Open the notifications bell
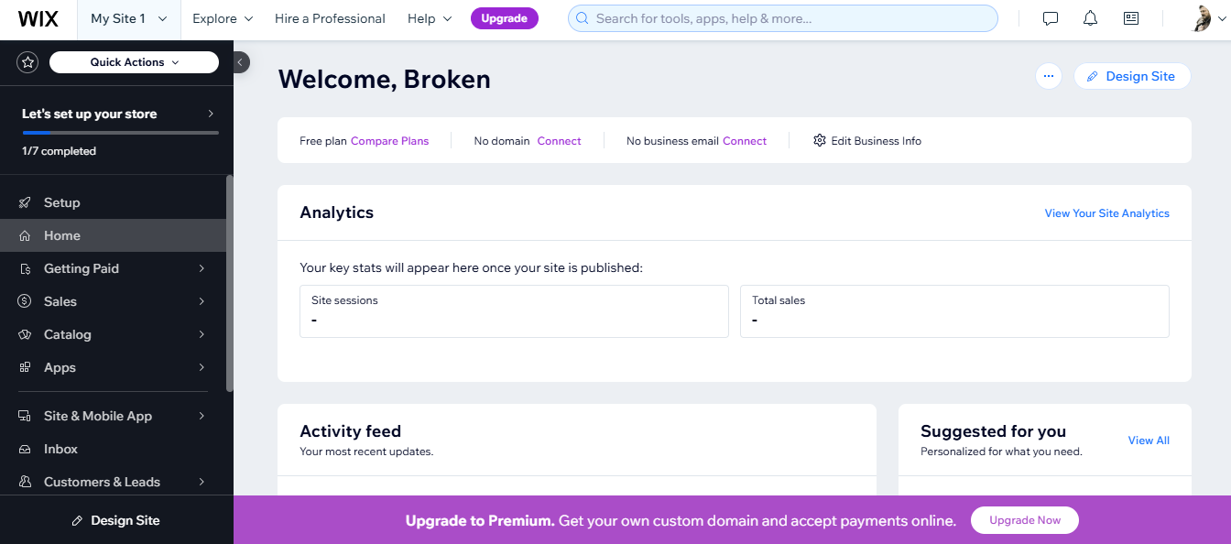 pos(1090,18)
